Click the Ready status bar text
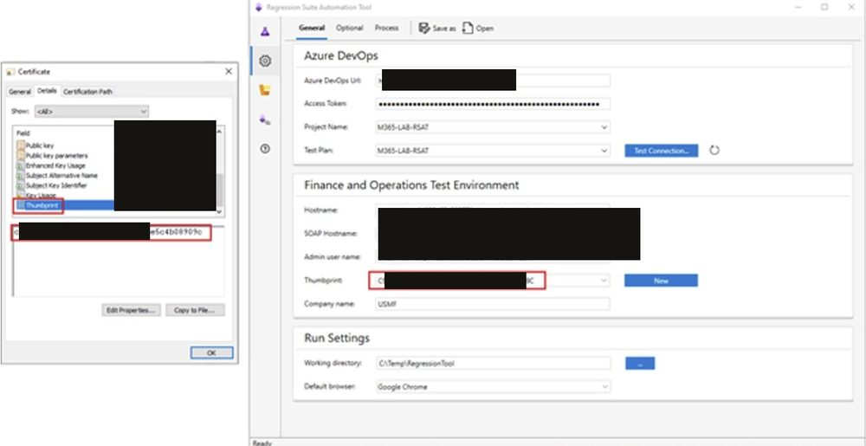The image size is (866, 446). [262, 443]
